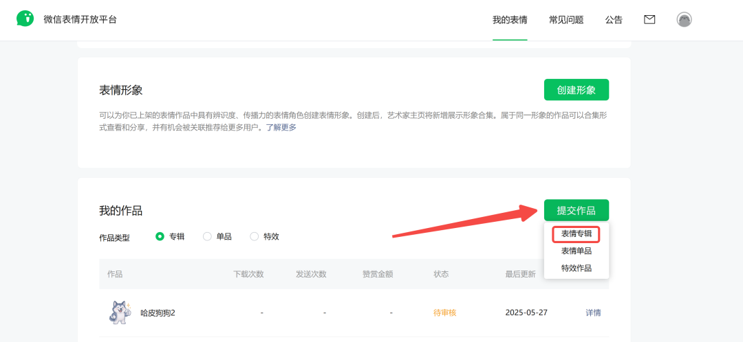Choose 表情专辑 from the submit menu
Viewport: 743px width, 342px height.
click(x=577, y=233)
